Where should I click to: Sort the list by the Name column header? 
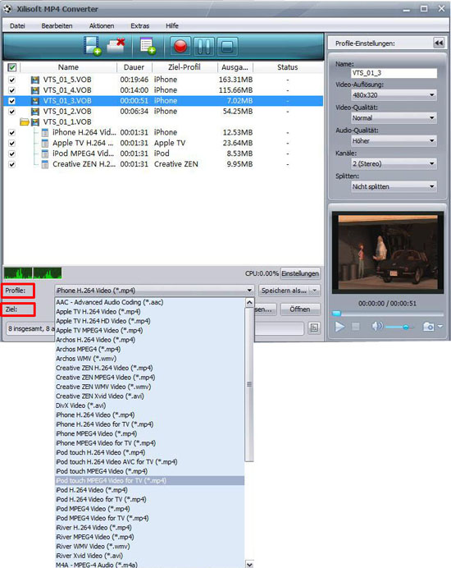click(x=68, y=67)
